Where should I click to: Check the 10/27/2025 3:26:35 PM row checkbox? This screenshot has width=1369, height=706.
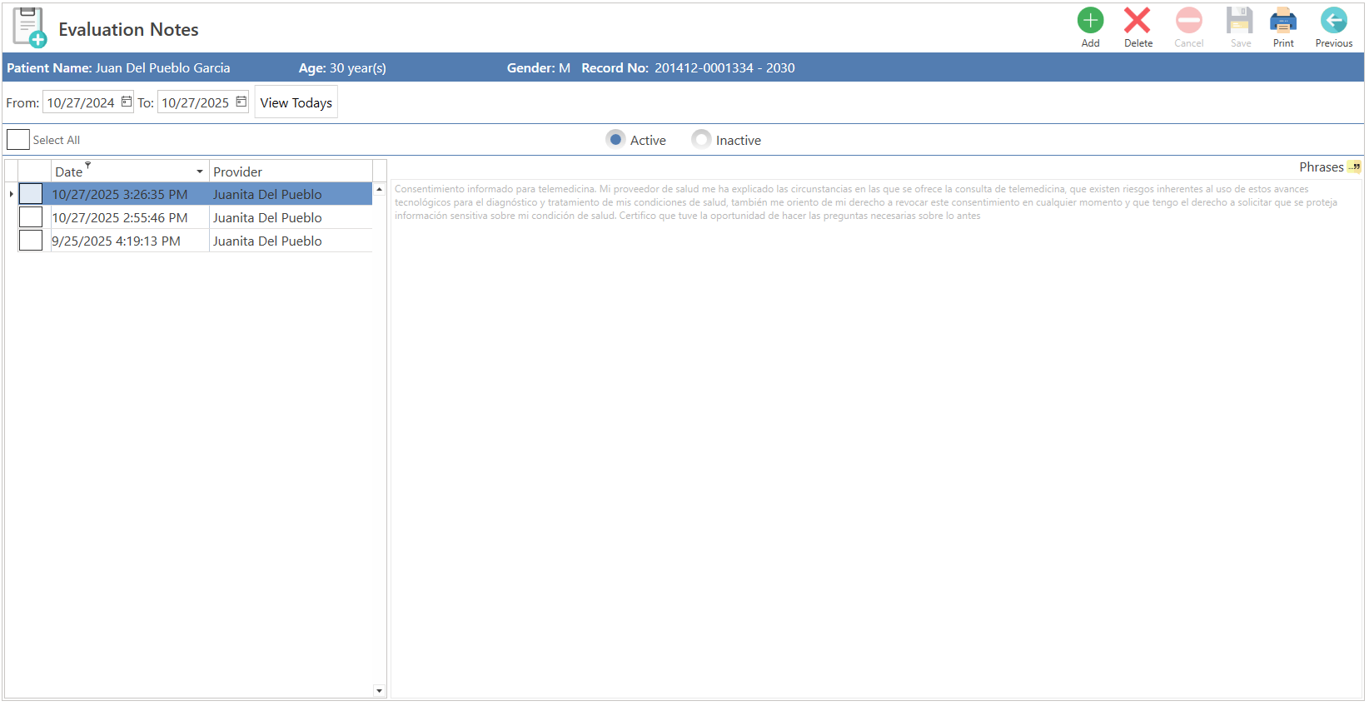click(31, 194)
